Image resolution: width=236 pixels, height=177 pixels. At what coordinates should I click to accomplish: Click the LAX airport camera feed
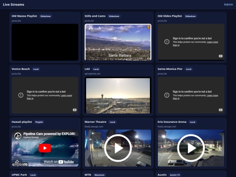coord(118,95)
